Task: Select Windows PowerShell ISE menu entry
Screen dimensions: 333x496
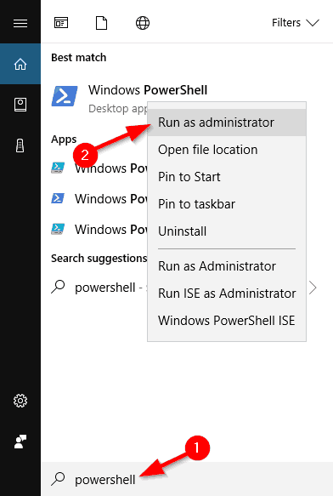Action: point(227,321)
